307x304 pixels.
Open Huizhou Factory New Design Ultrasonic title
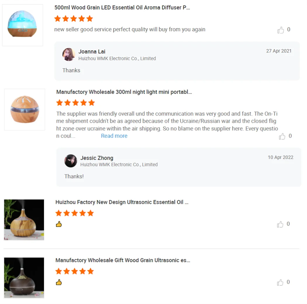point(122,202)
